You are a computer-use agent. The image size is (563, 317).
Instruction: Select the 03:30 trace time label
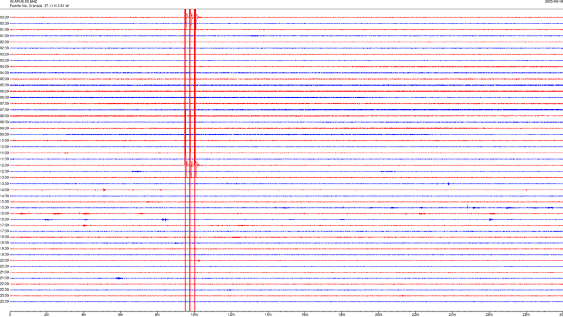click(4, 60)
